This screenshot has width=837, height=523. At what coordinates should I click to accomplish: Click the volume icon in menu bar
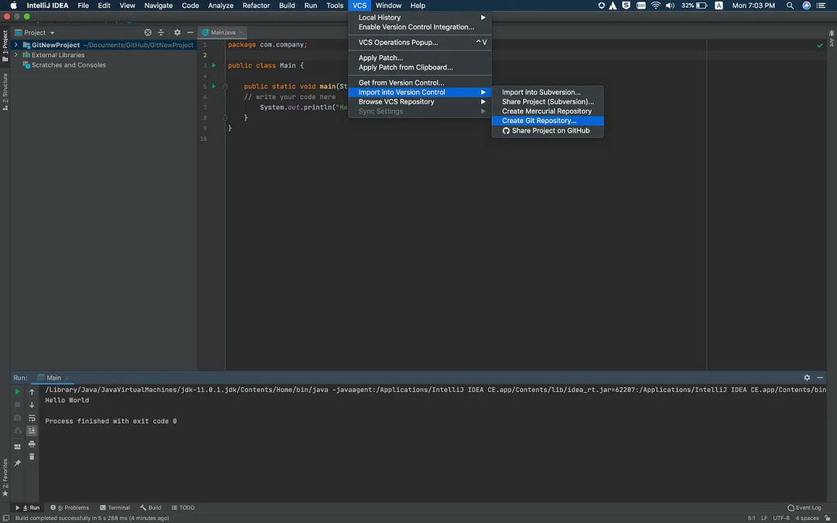tap(670, 5)
